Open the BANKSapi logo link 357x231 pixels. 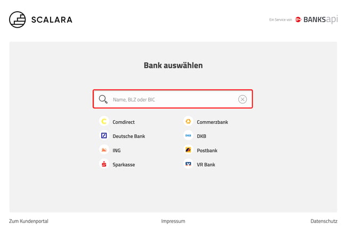click(x=317, y=20)
